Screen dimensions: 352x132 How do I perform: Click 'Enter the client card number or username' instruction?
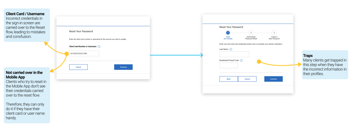click(x=98, y=39)
